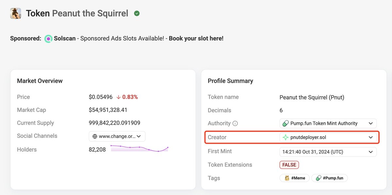Click the Solscan sponsor name link
Image resolution: width=392 pixels, height=195 pixels.
[65, 38]
